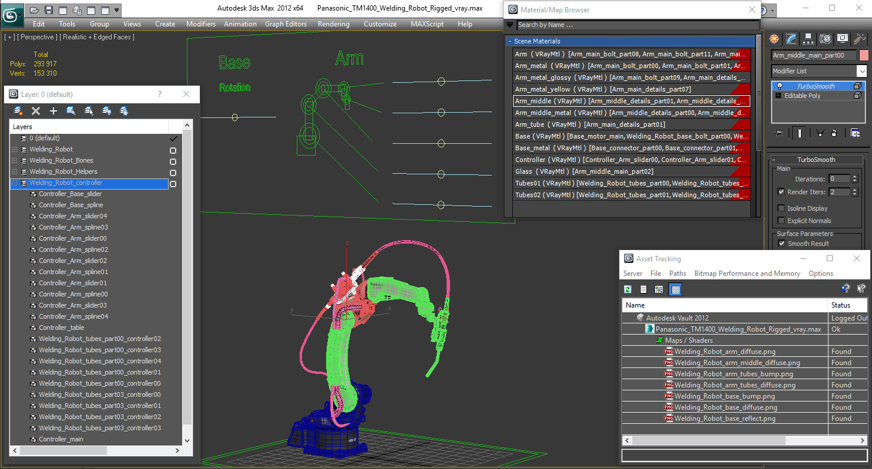872x469 pixels.
Task: Collapse the Welding_Robot_controller layer
Action: pyautogui.click(x=15, y=183)
